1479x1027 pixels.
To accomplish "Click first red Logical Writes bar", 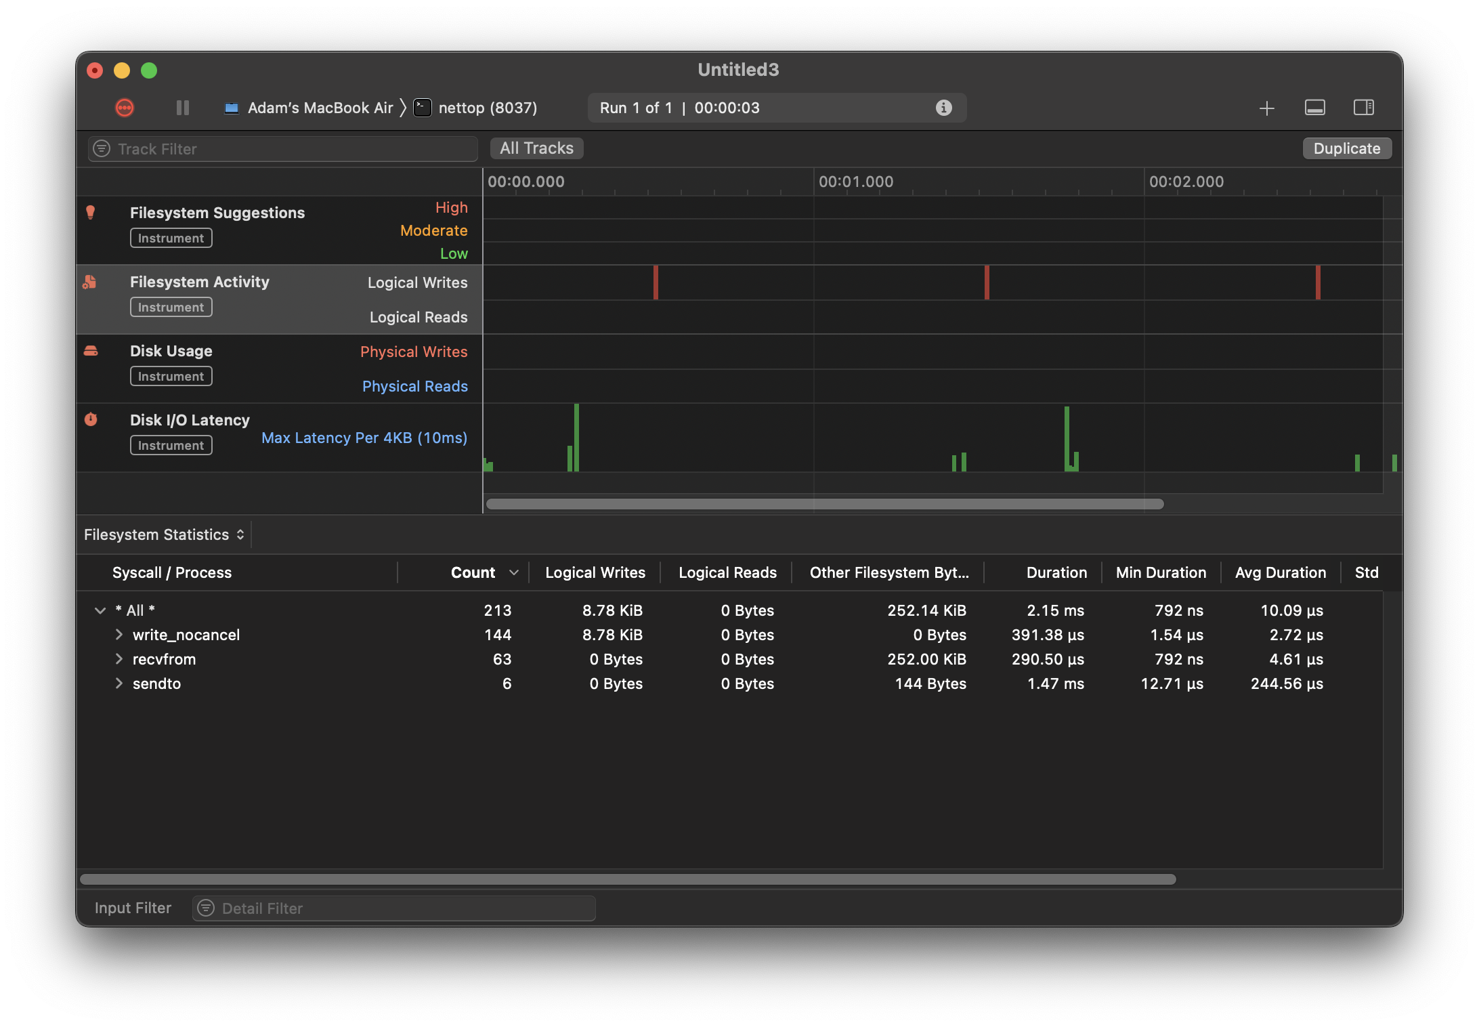I will pyautogui.click(x=656, y=282).
